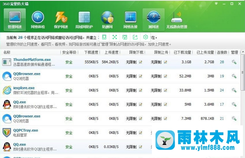
Task: Open the 网络连接 tab
Action: click(130, 20)
